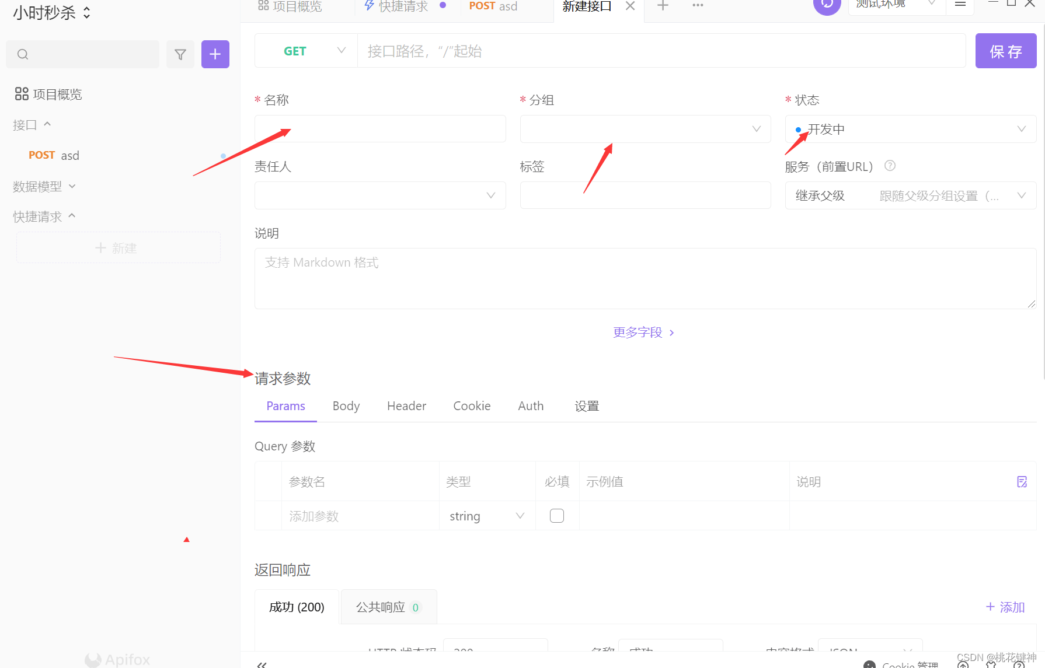This screenshot has height=668, width=1045.
Task: Switch to the POST asd tab
Action: click(493, 6)
